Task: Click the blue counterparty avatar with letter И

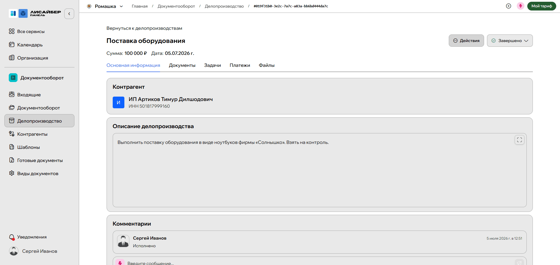Action: pyautogui.click(x=119, y=102)
